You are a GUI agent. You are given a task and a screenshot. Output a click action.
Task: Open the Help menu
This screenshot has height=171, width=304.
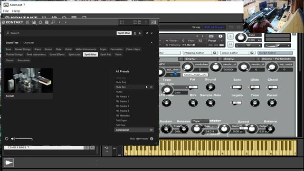(x=16, y=11)
